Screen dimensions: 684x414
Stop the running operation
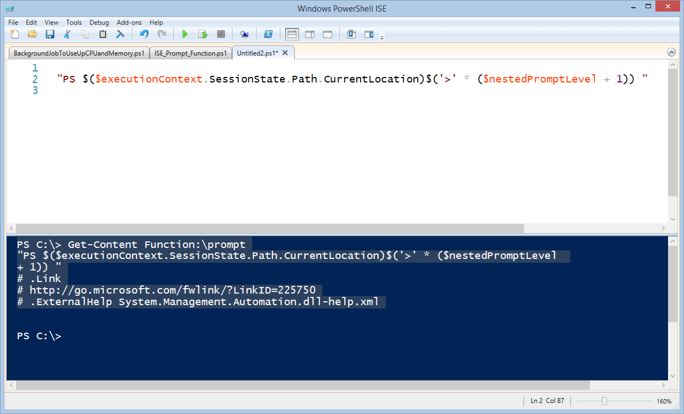220,34
